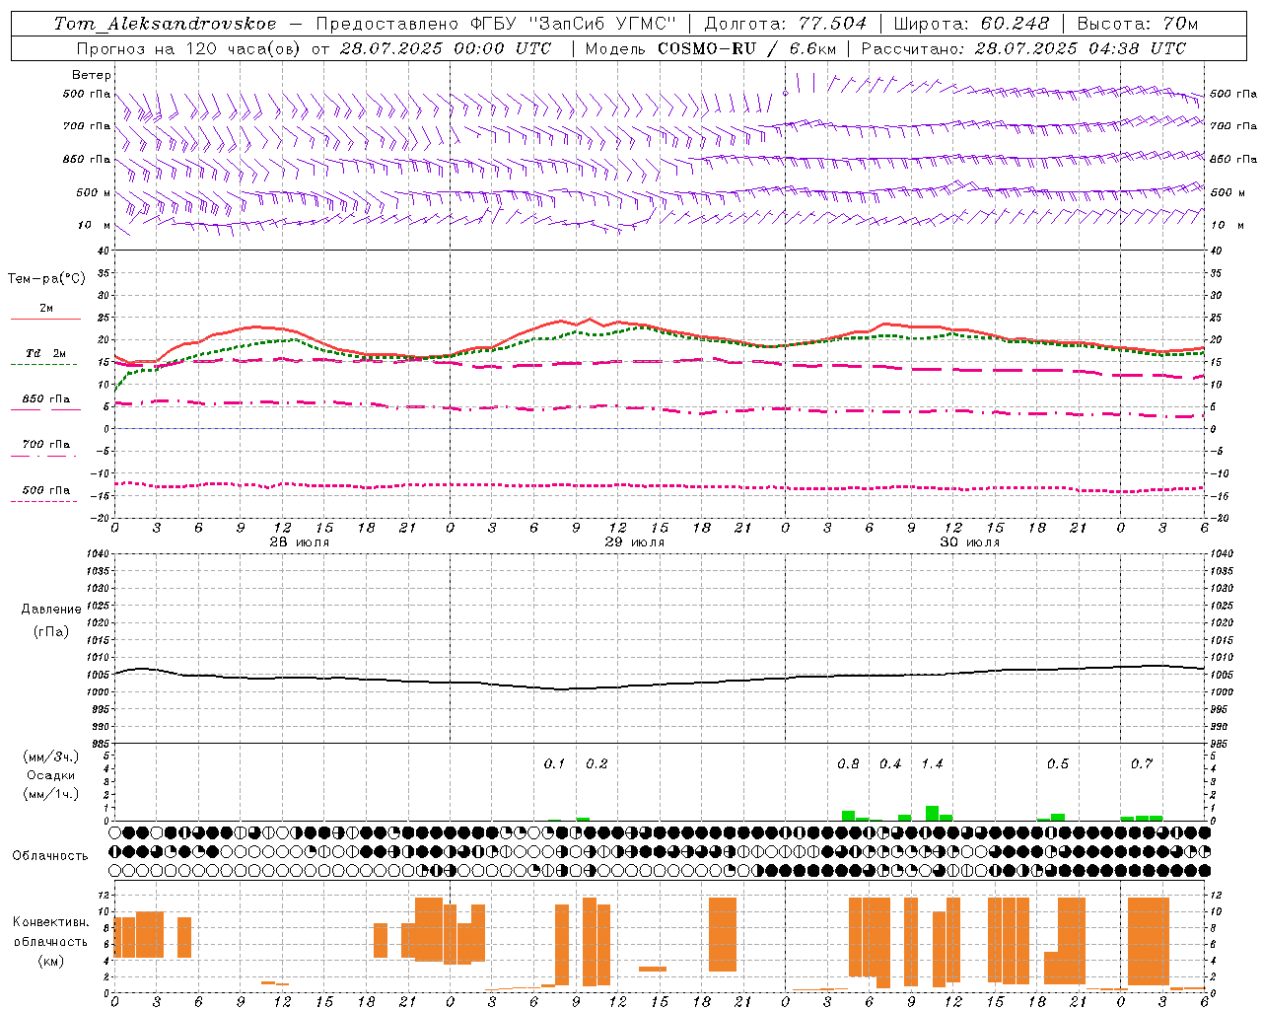
Task: Click the 'Тем-ра(°C)' temperature panel label
Action: click(x=46, y=279)
